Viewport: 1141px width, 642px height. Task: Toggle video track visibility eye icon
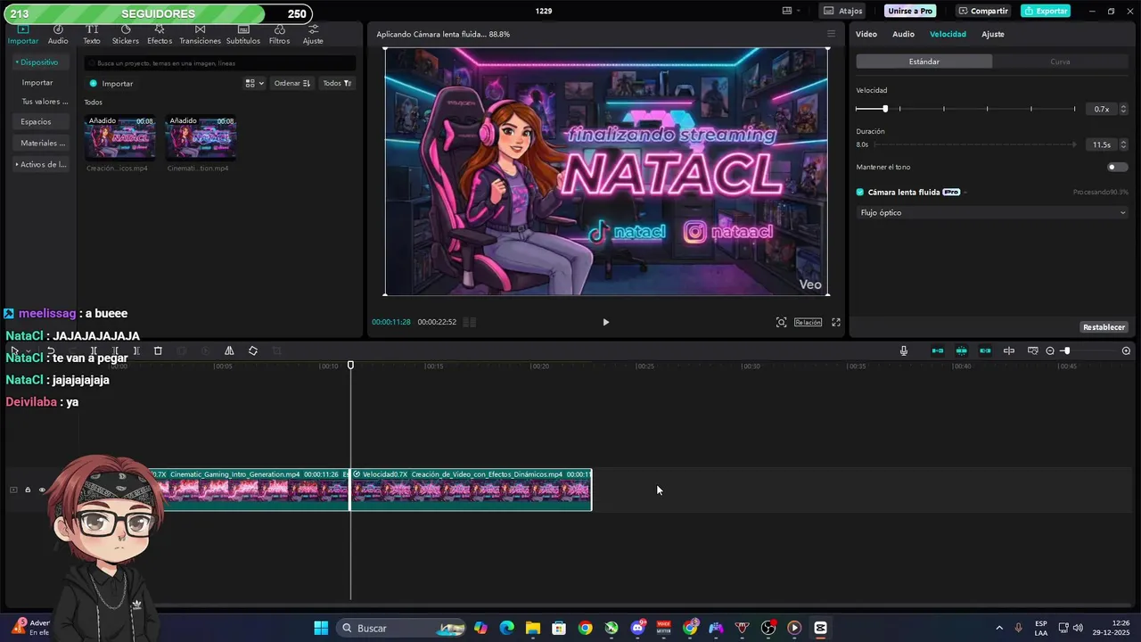coord(42,490)
